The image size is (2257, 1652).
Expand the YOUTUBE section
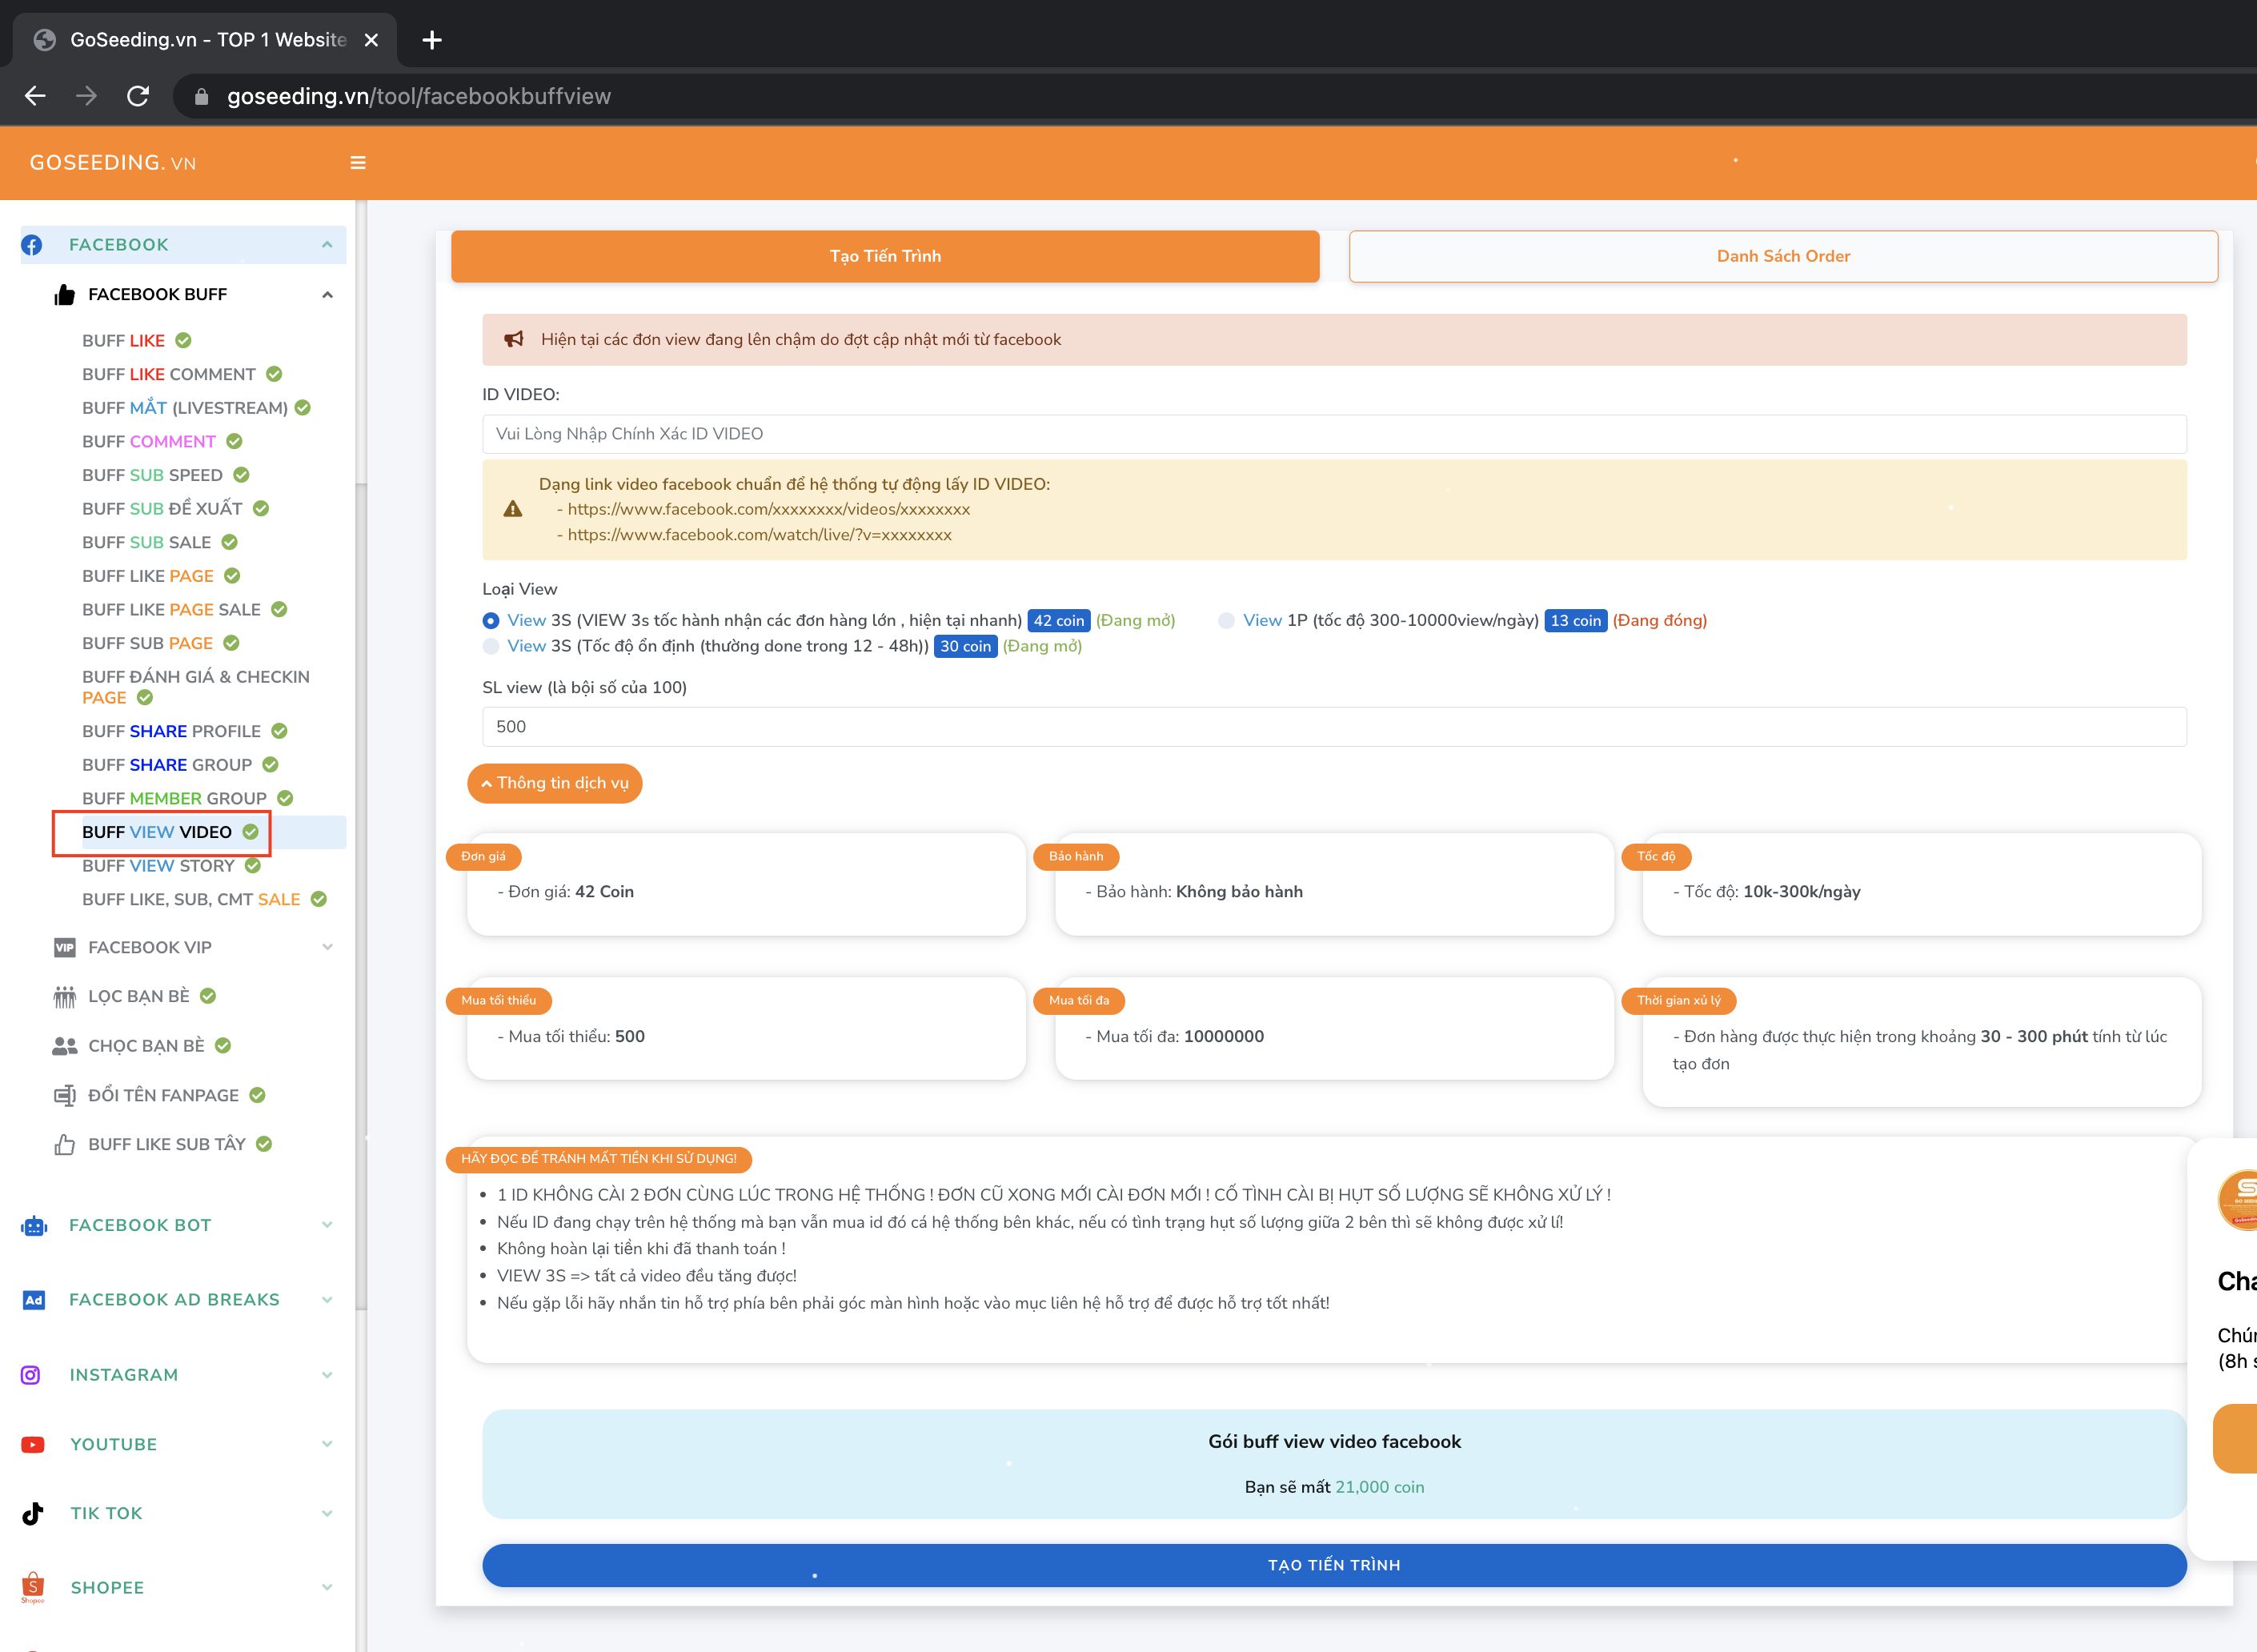coord(327,1444)
